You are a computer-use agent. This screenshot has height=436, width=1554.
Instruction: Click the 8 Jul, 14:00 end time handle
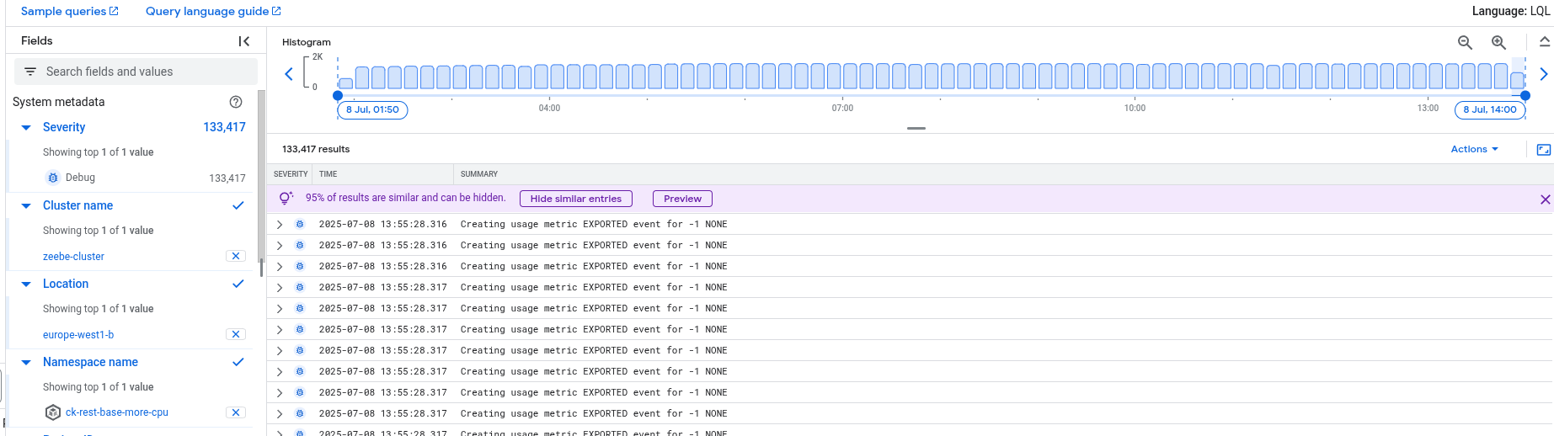click(x=1490, y=109)
